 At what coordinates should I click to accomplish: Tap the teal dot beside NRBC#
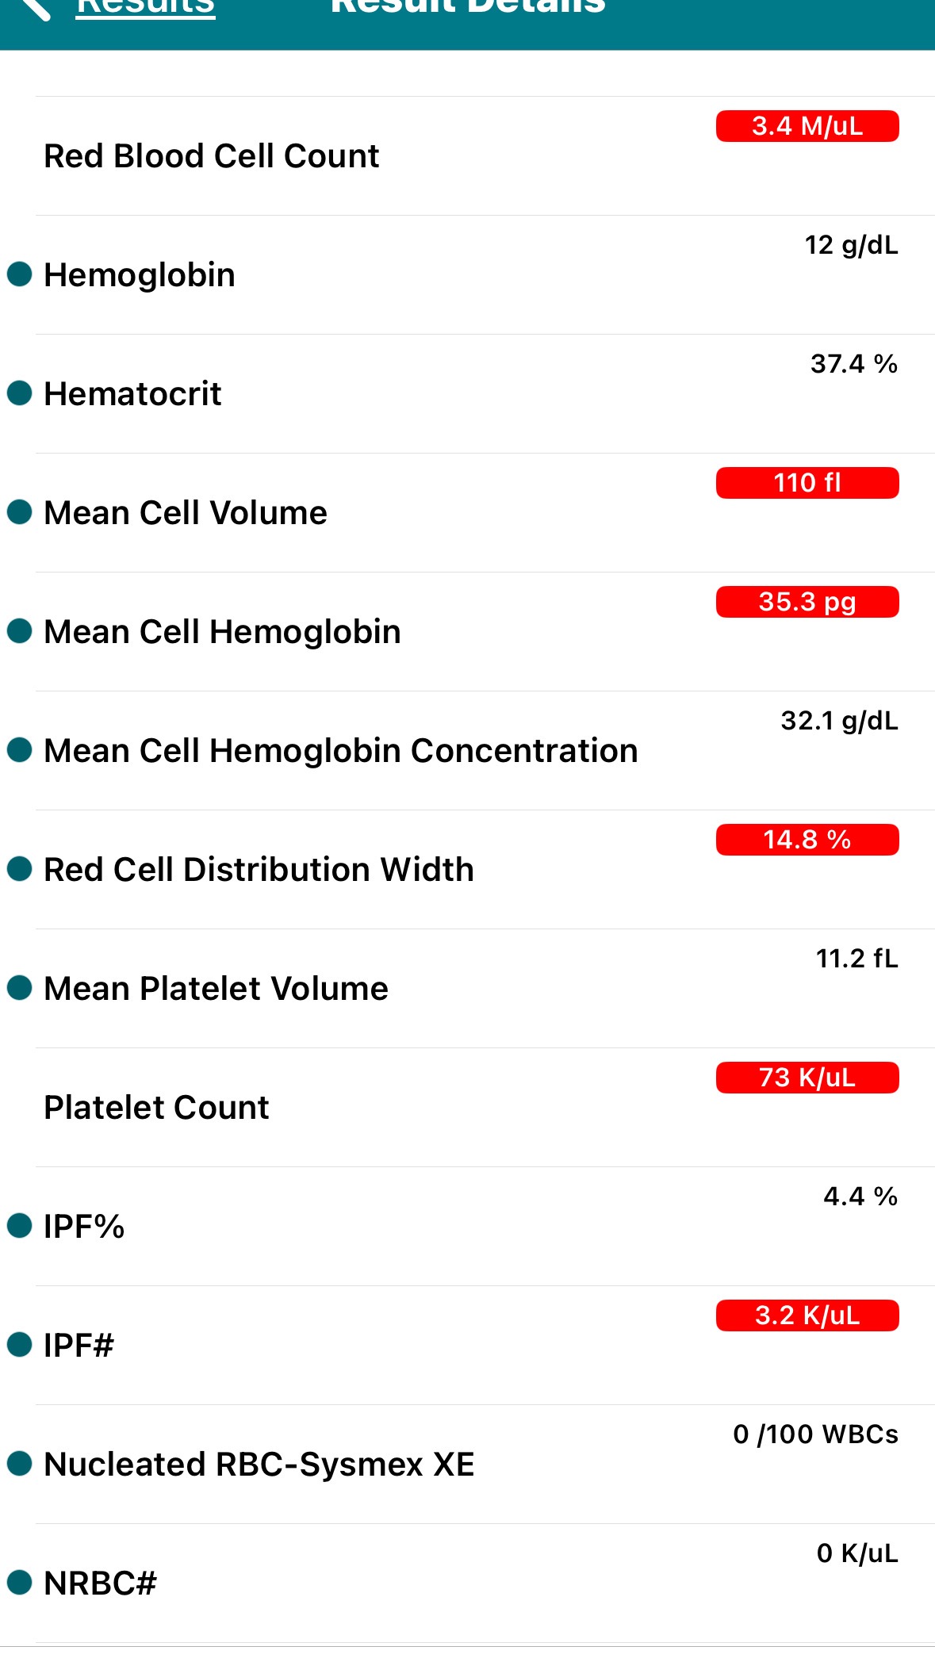[x=19, y=1583]
